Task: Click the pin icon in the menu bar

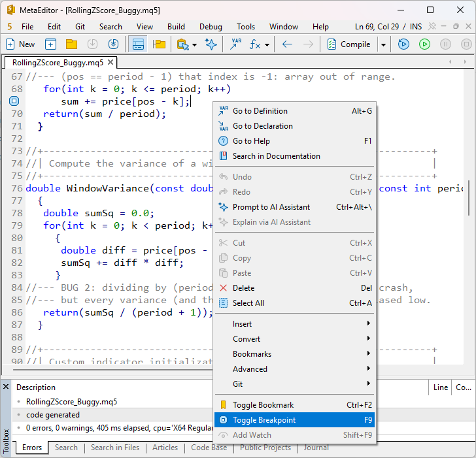Action: [432, 26]
